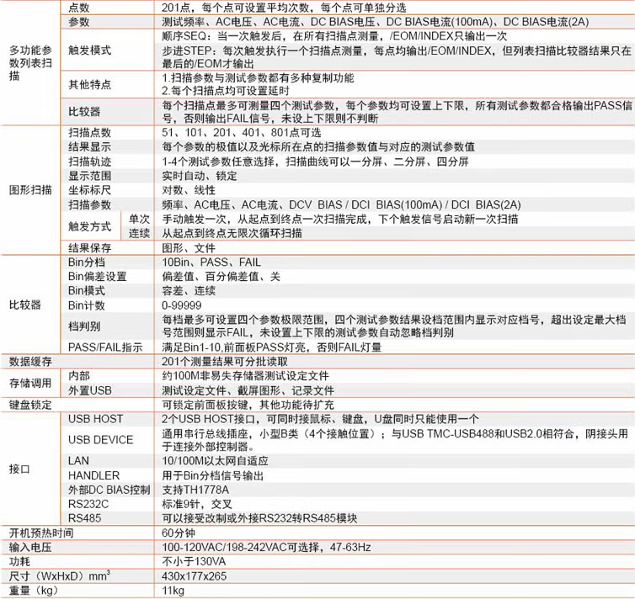This screenshot has height=599, width=635.
Task: Click the 坐标标尺 row label
Action: pyautogui.click(x=89, y=189)
